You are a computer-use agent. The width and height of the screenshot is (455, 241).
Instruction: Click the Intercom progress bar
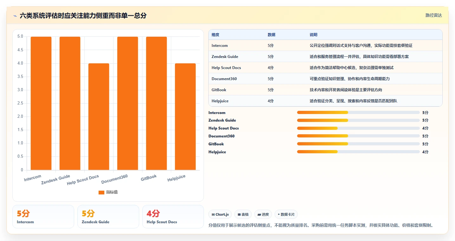point(358,112)
